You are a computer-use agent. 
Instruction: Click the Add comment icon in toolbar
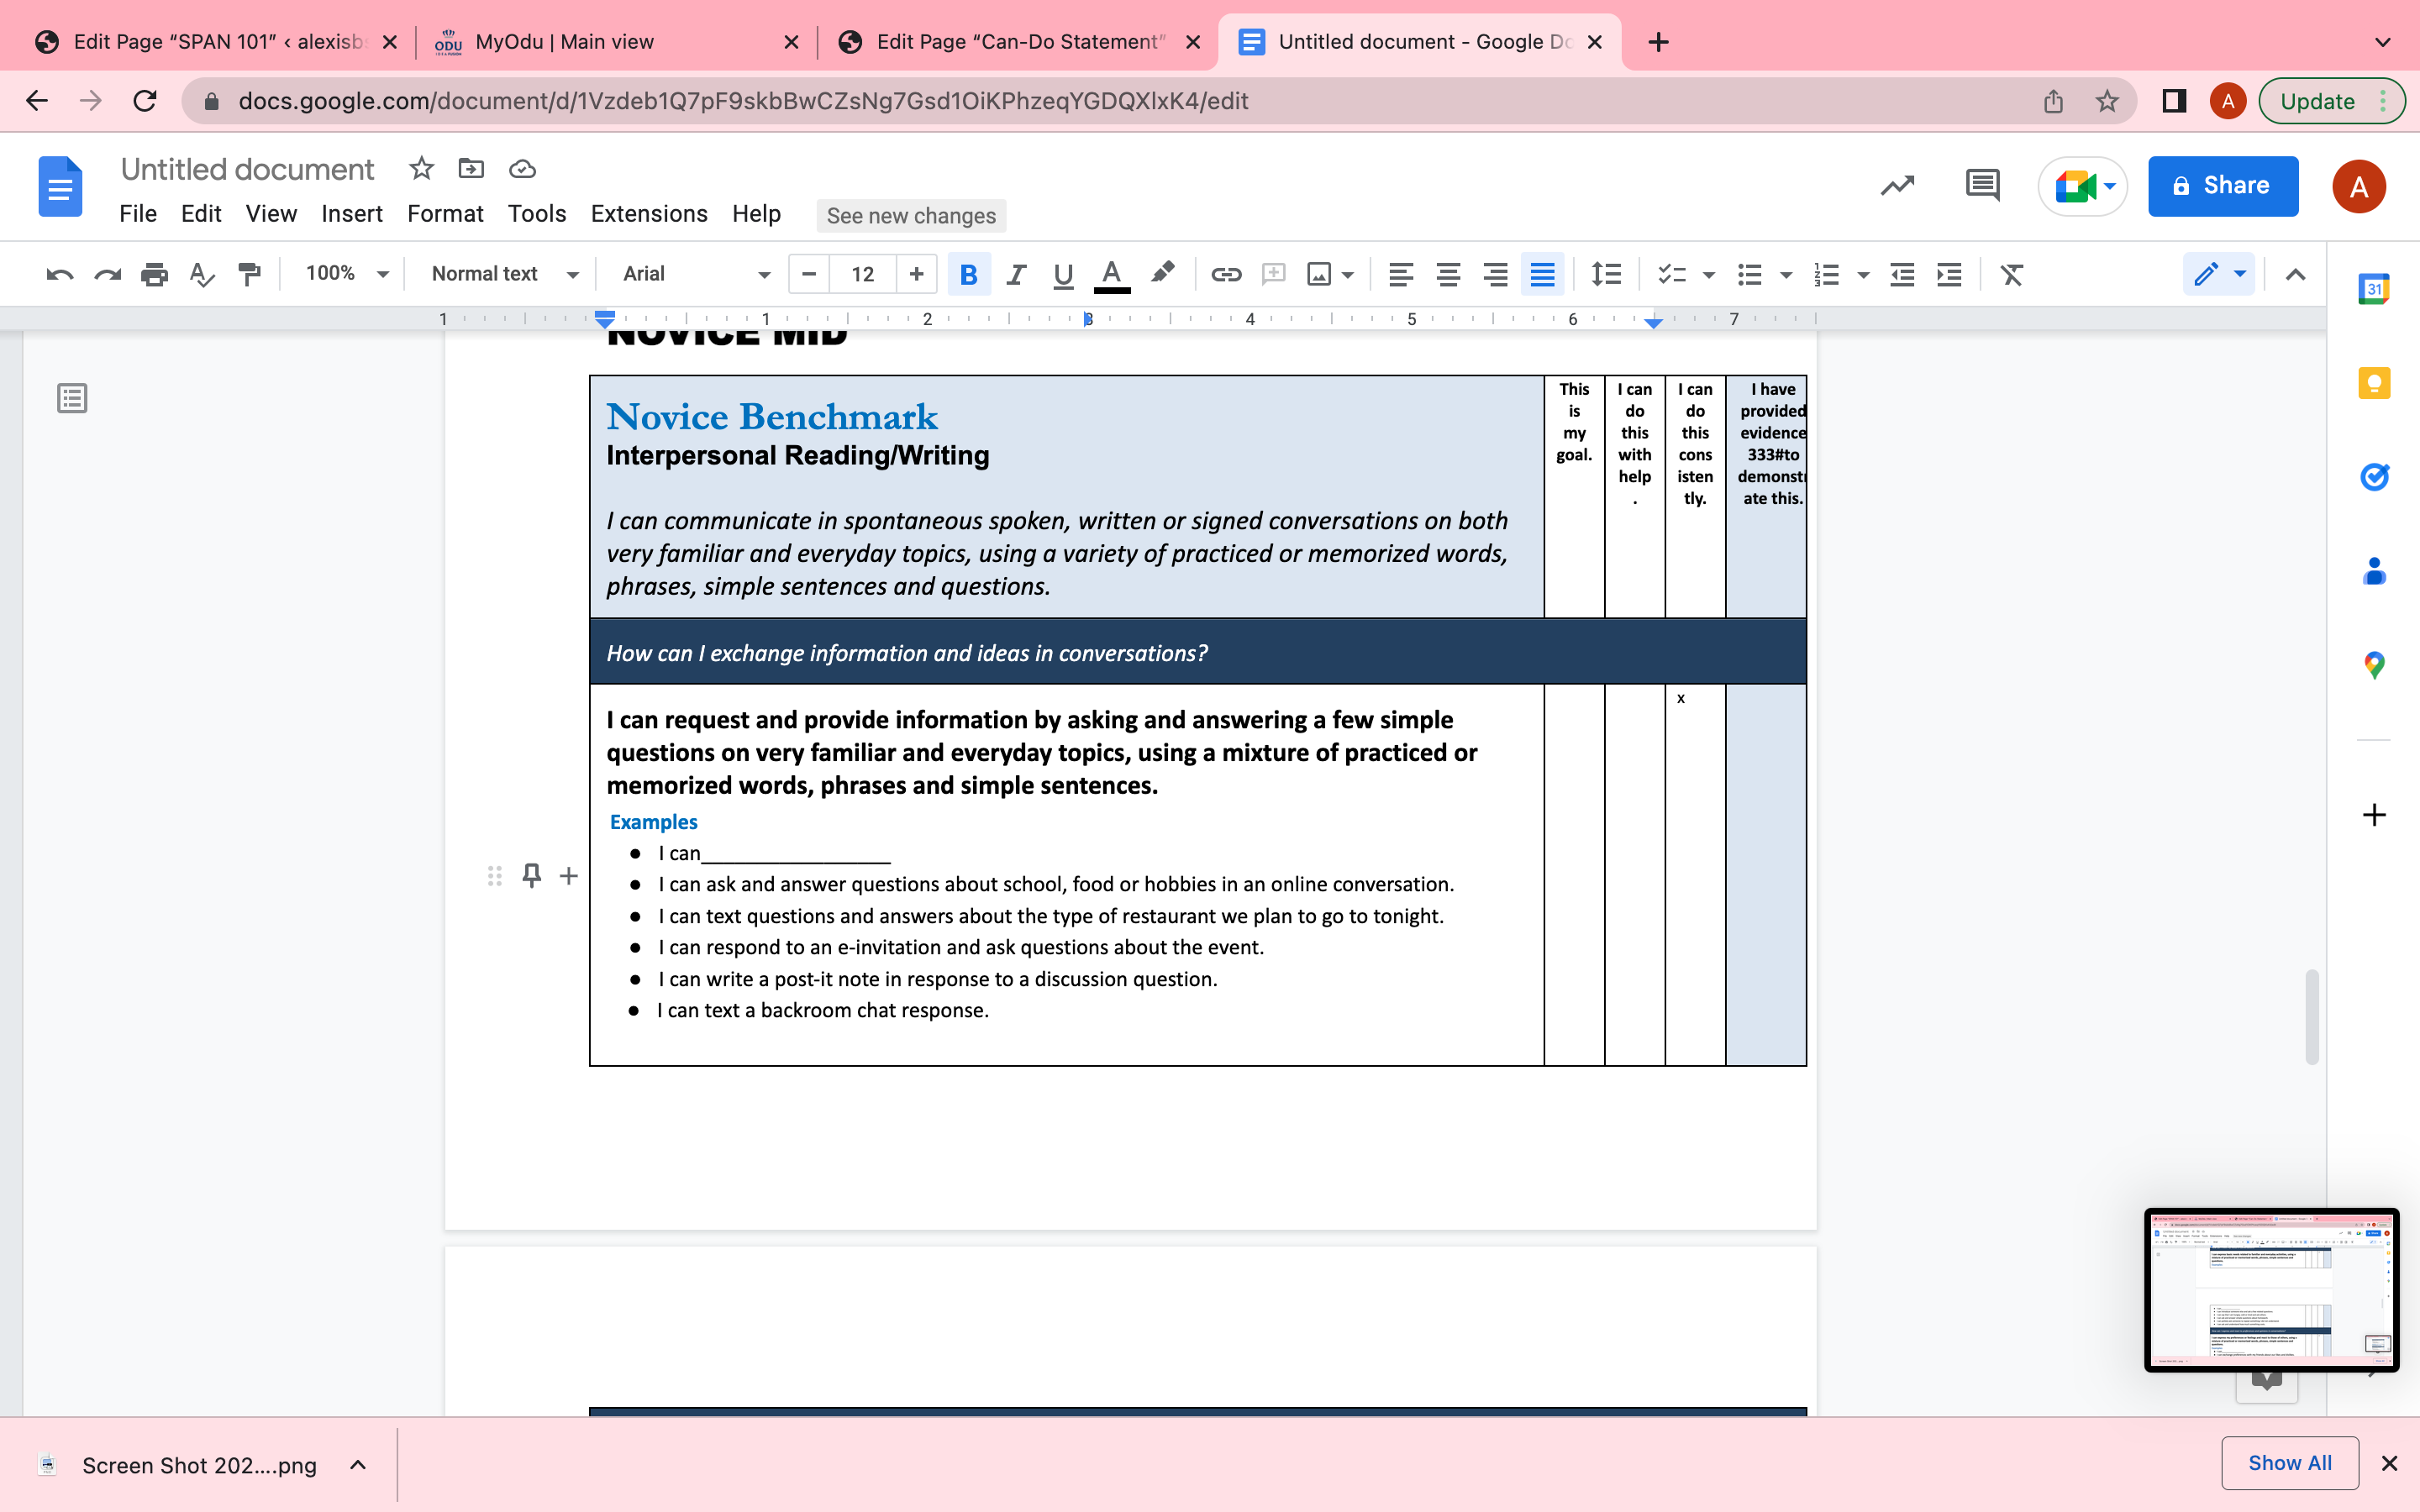1273,274
